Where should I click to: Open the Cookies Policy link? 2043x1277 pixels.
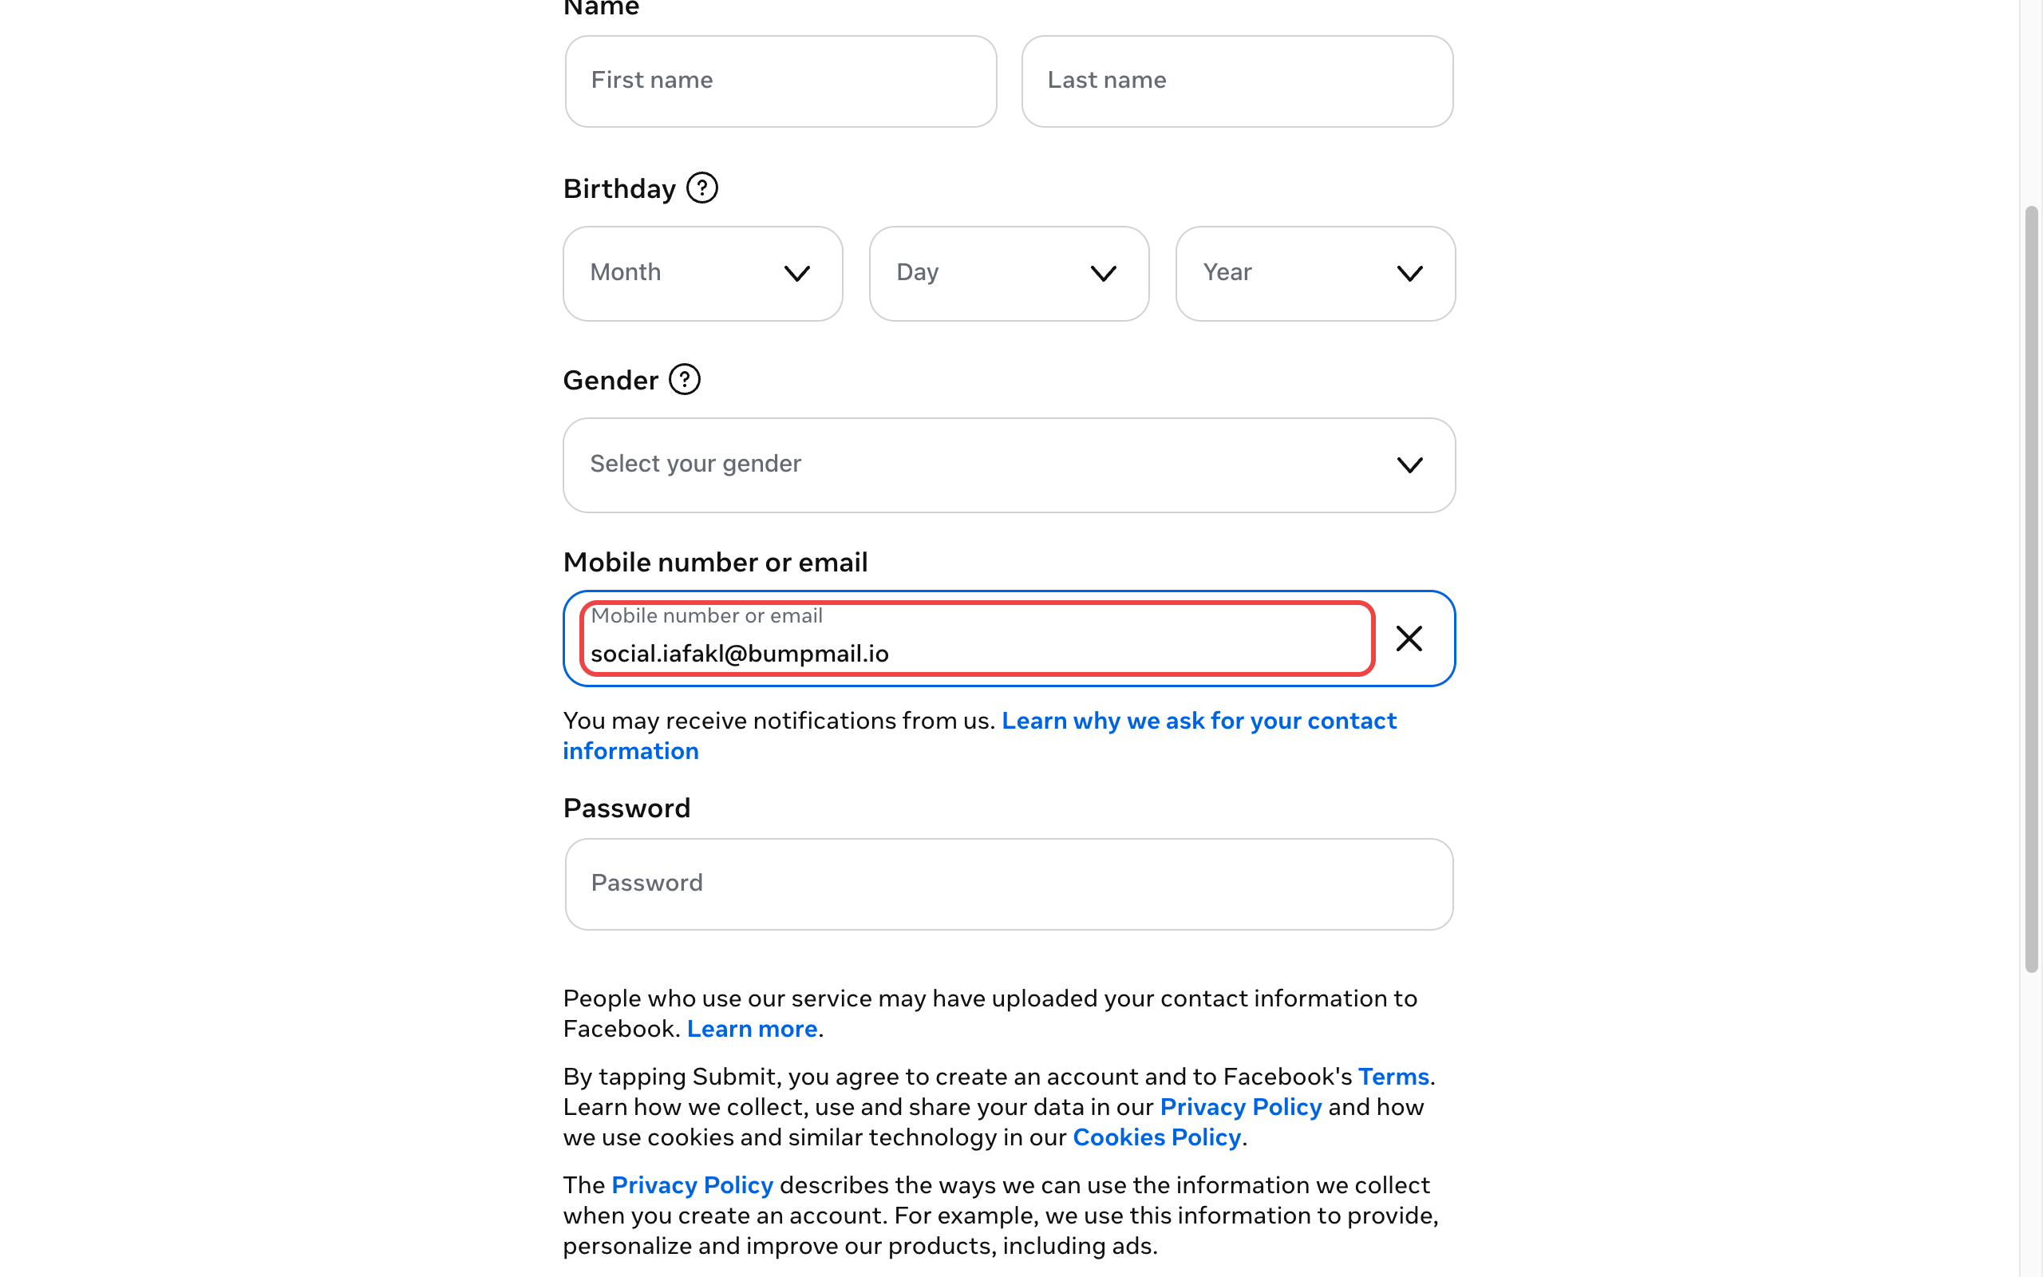tap(1156, 1137)
